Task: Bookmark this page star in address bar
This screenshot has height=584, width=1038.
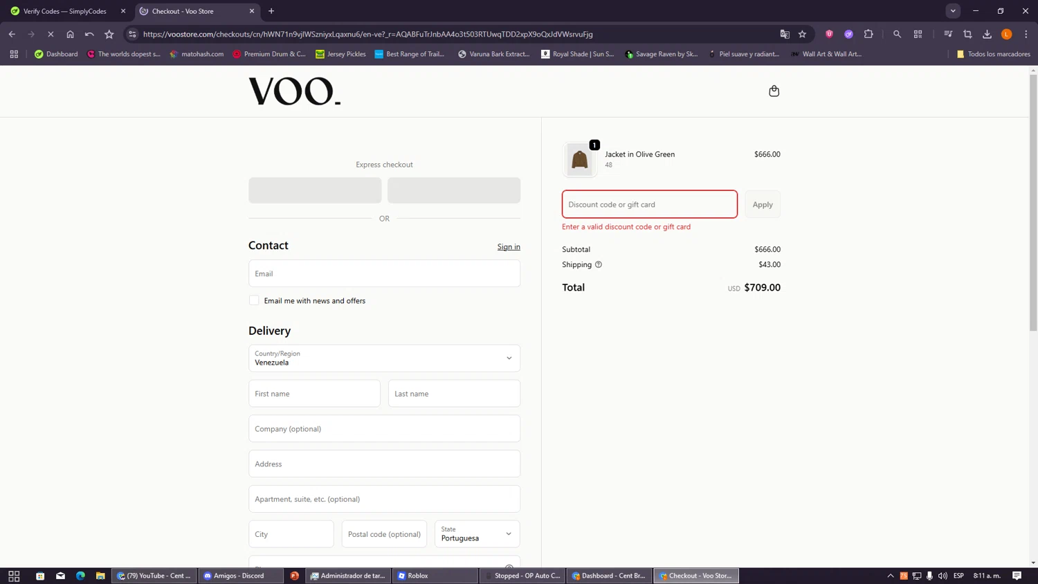Action: tap(802, 34)
